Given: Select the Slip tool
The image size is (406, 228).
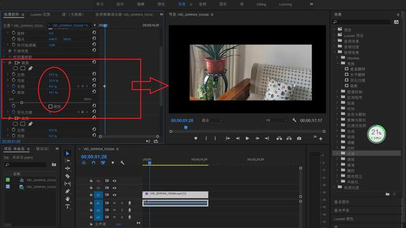Looking at the screenshot, I should (x=68, y=184).
